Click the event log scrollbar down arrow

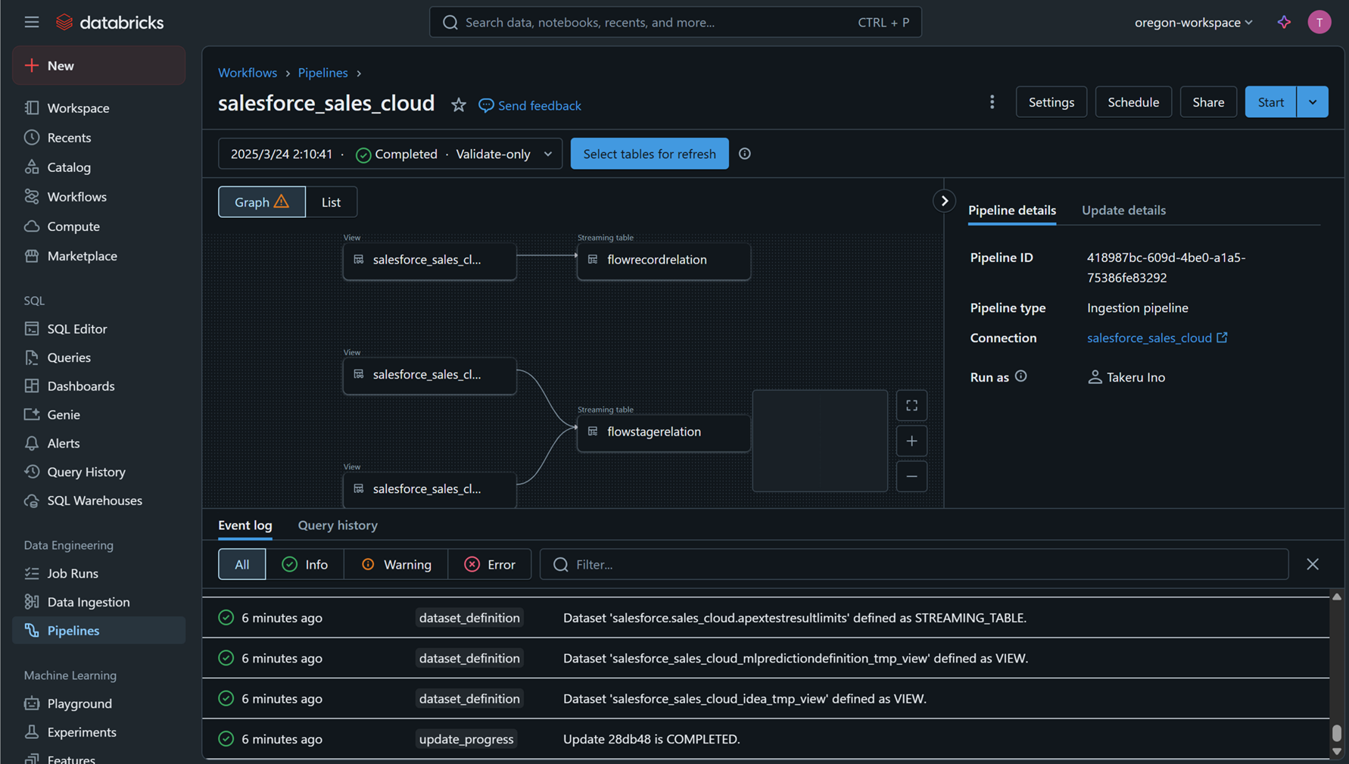coord(1337,752)
